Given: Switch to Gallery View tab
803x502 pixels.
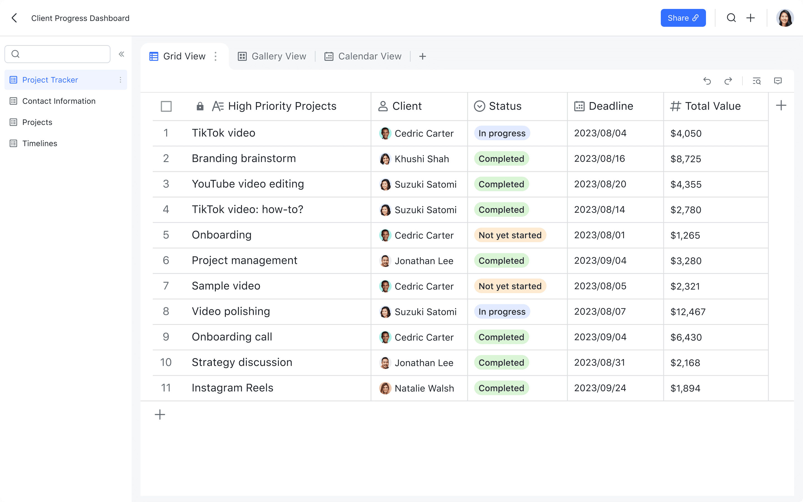Looking at the screenshot, I should click(x=272, y=56).
